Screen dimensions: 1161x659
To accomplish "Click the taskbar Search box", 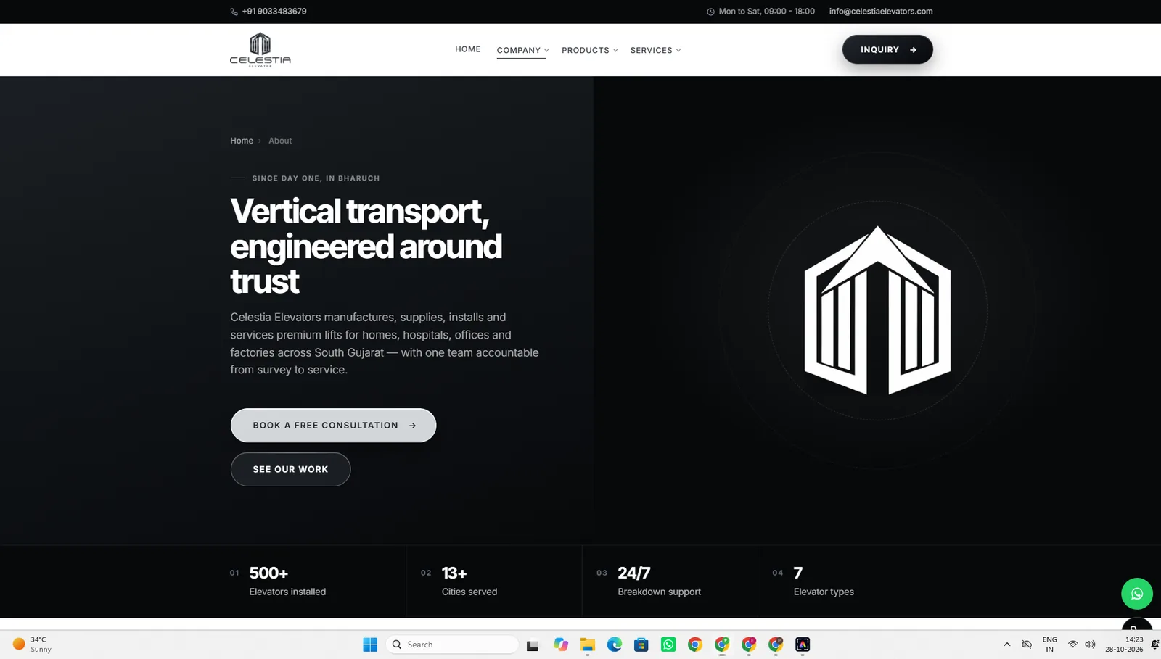I will [x=453, y=645].
